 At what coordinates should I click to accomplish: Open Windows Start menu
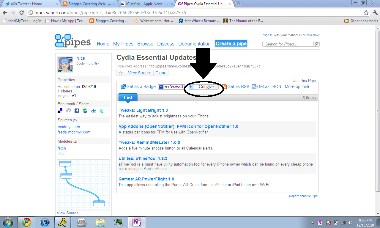(7, 222)
